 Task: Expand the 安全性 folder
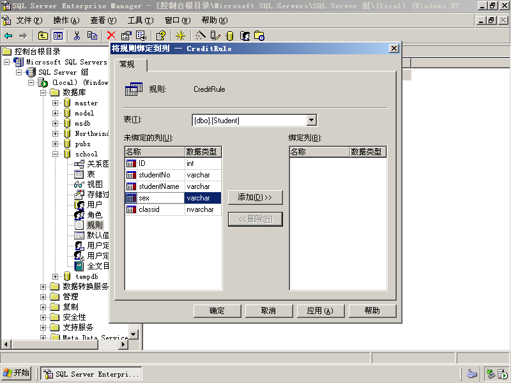click(43, 317)
